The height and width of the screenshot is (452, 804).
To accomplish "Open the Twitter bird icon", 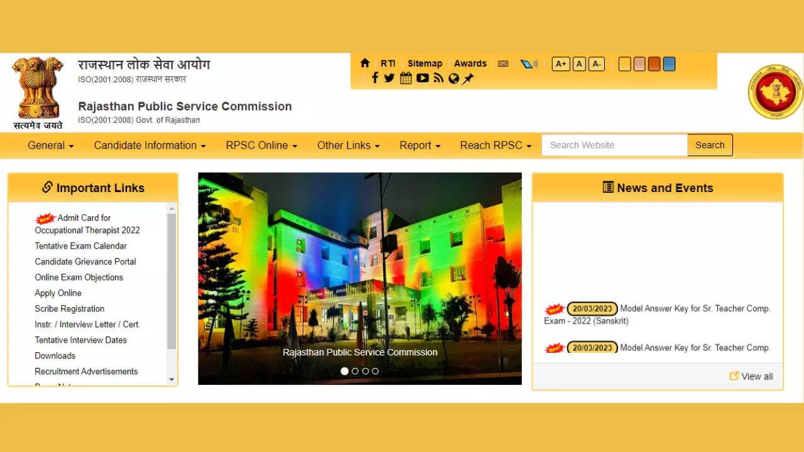I will pyautogui.click(x=389, y=78).
